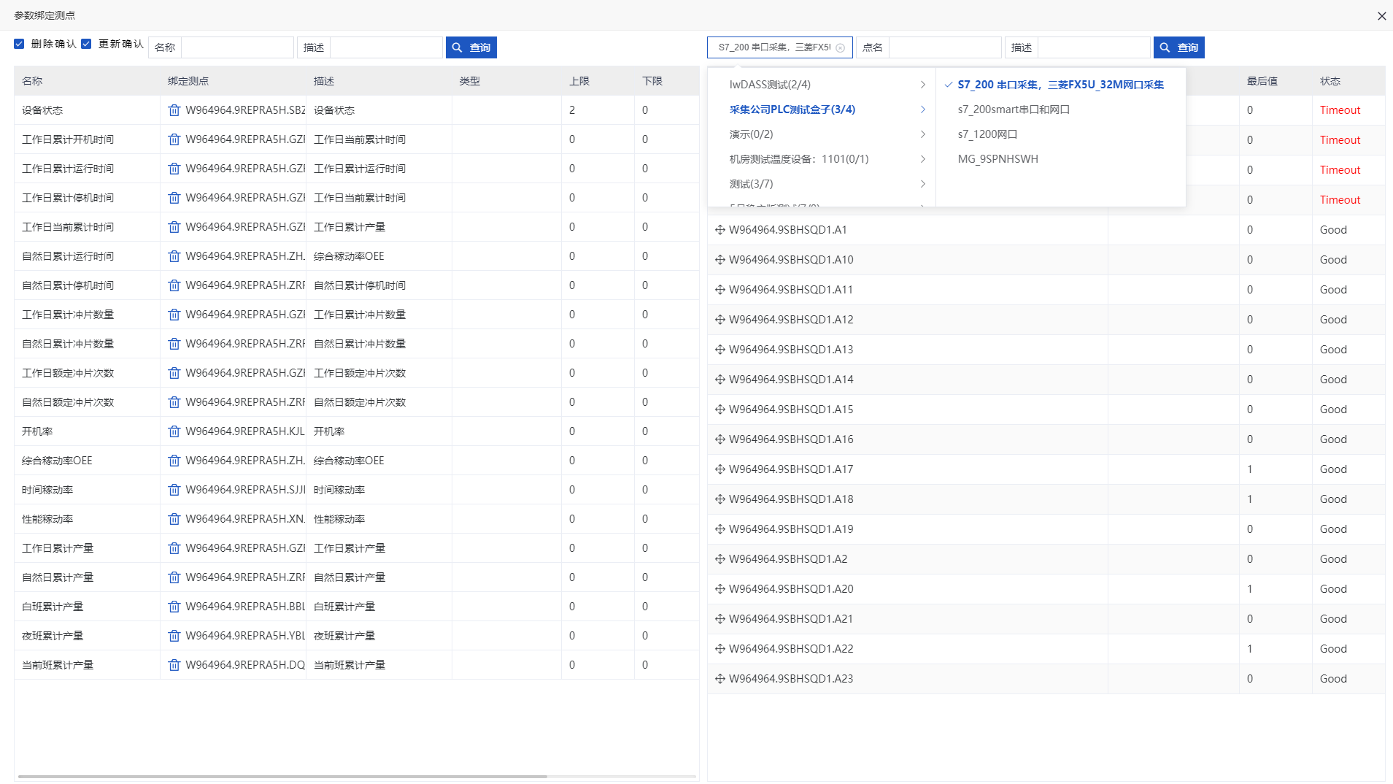1393x784 pixels.
Task: Focus the right 描述 search field
Action: (1094, 47)
